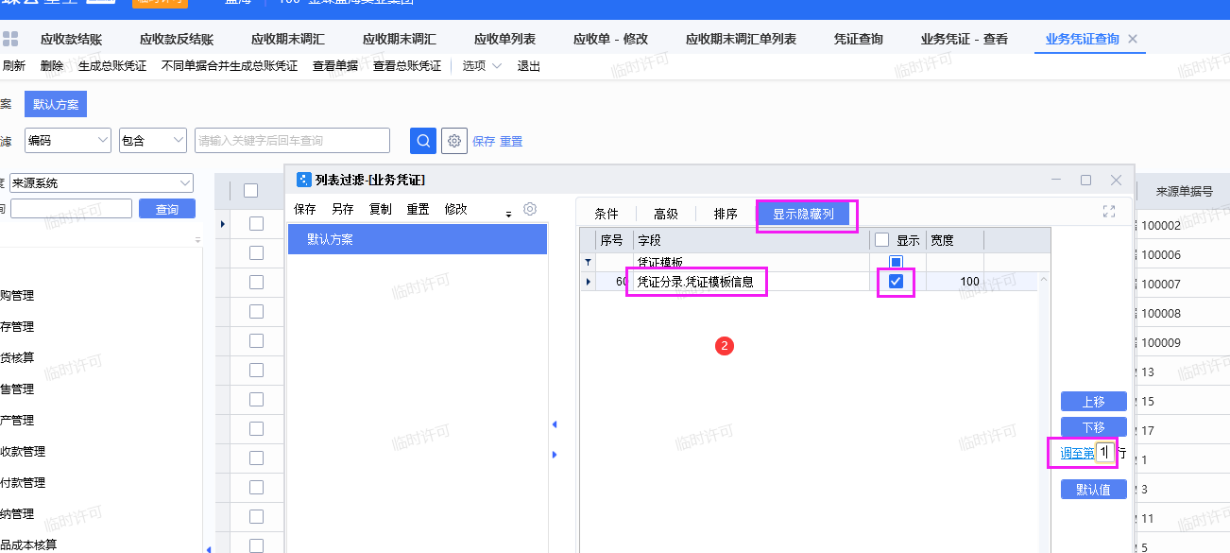The image size is (1230, 553).
Task: Click the left splitter collapse arrow
Action: 555,425
